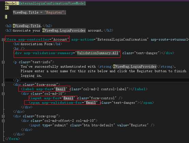This screenshot has height=143, width=189.
Task: Click class="text-danger" on the validation summary div
Action: click(141, 53)
